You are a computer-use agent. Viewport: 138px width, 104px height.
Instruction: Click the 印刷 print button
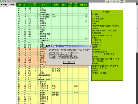point(12,5)
